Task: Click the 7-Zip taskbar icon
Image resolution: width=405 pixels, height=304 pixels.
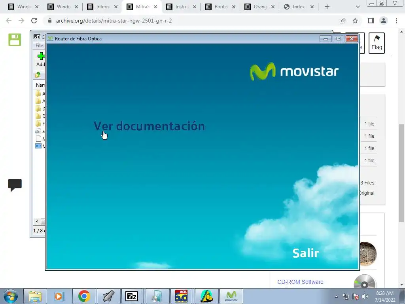Action: pos(132,296)
